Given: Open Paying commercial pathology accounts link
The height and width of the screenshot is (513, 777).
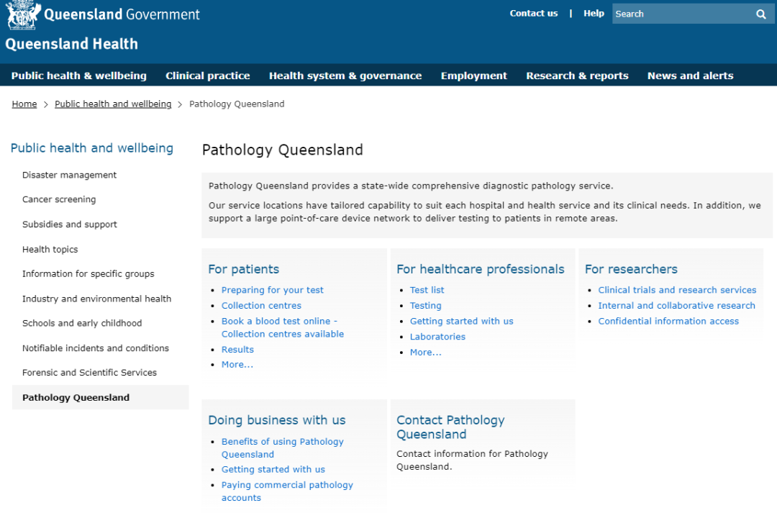Looking at the screenshot, I should coord(287,491).
